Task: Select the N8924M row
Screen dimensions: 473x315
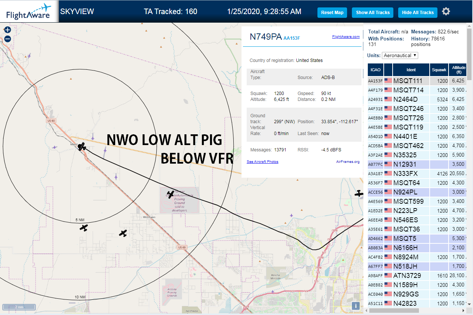Action: click(418, 257)
